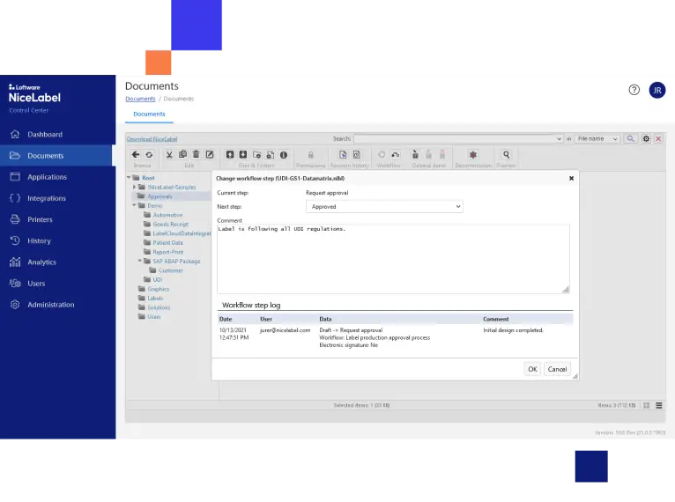Click the Cancel button in dialog
Image resolution: width=675 pixels, height=502 pixels.
coord(557,369)
